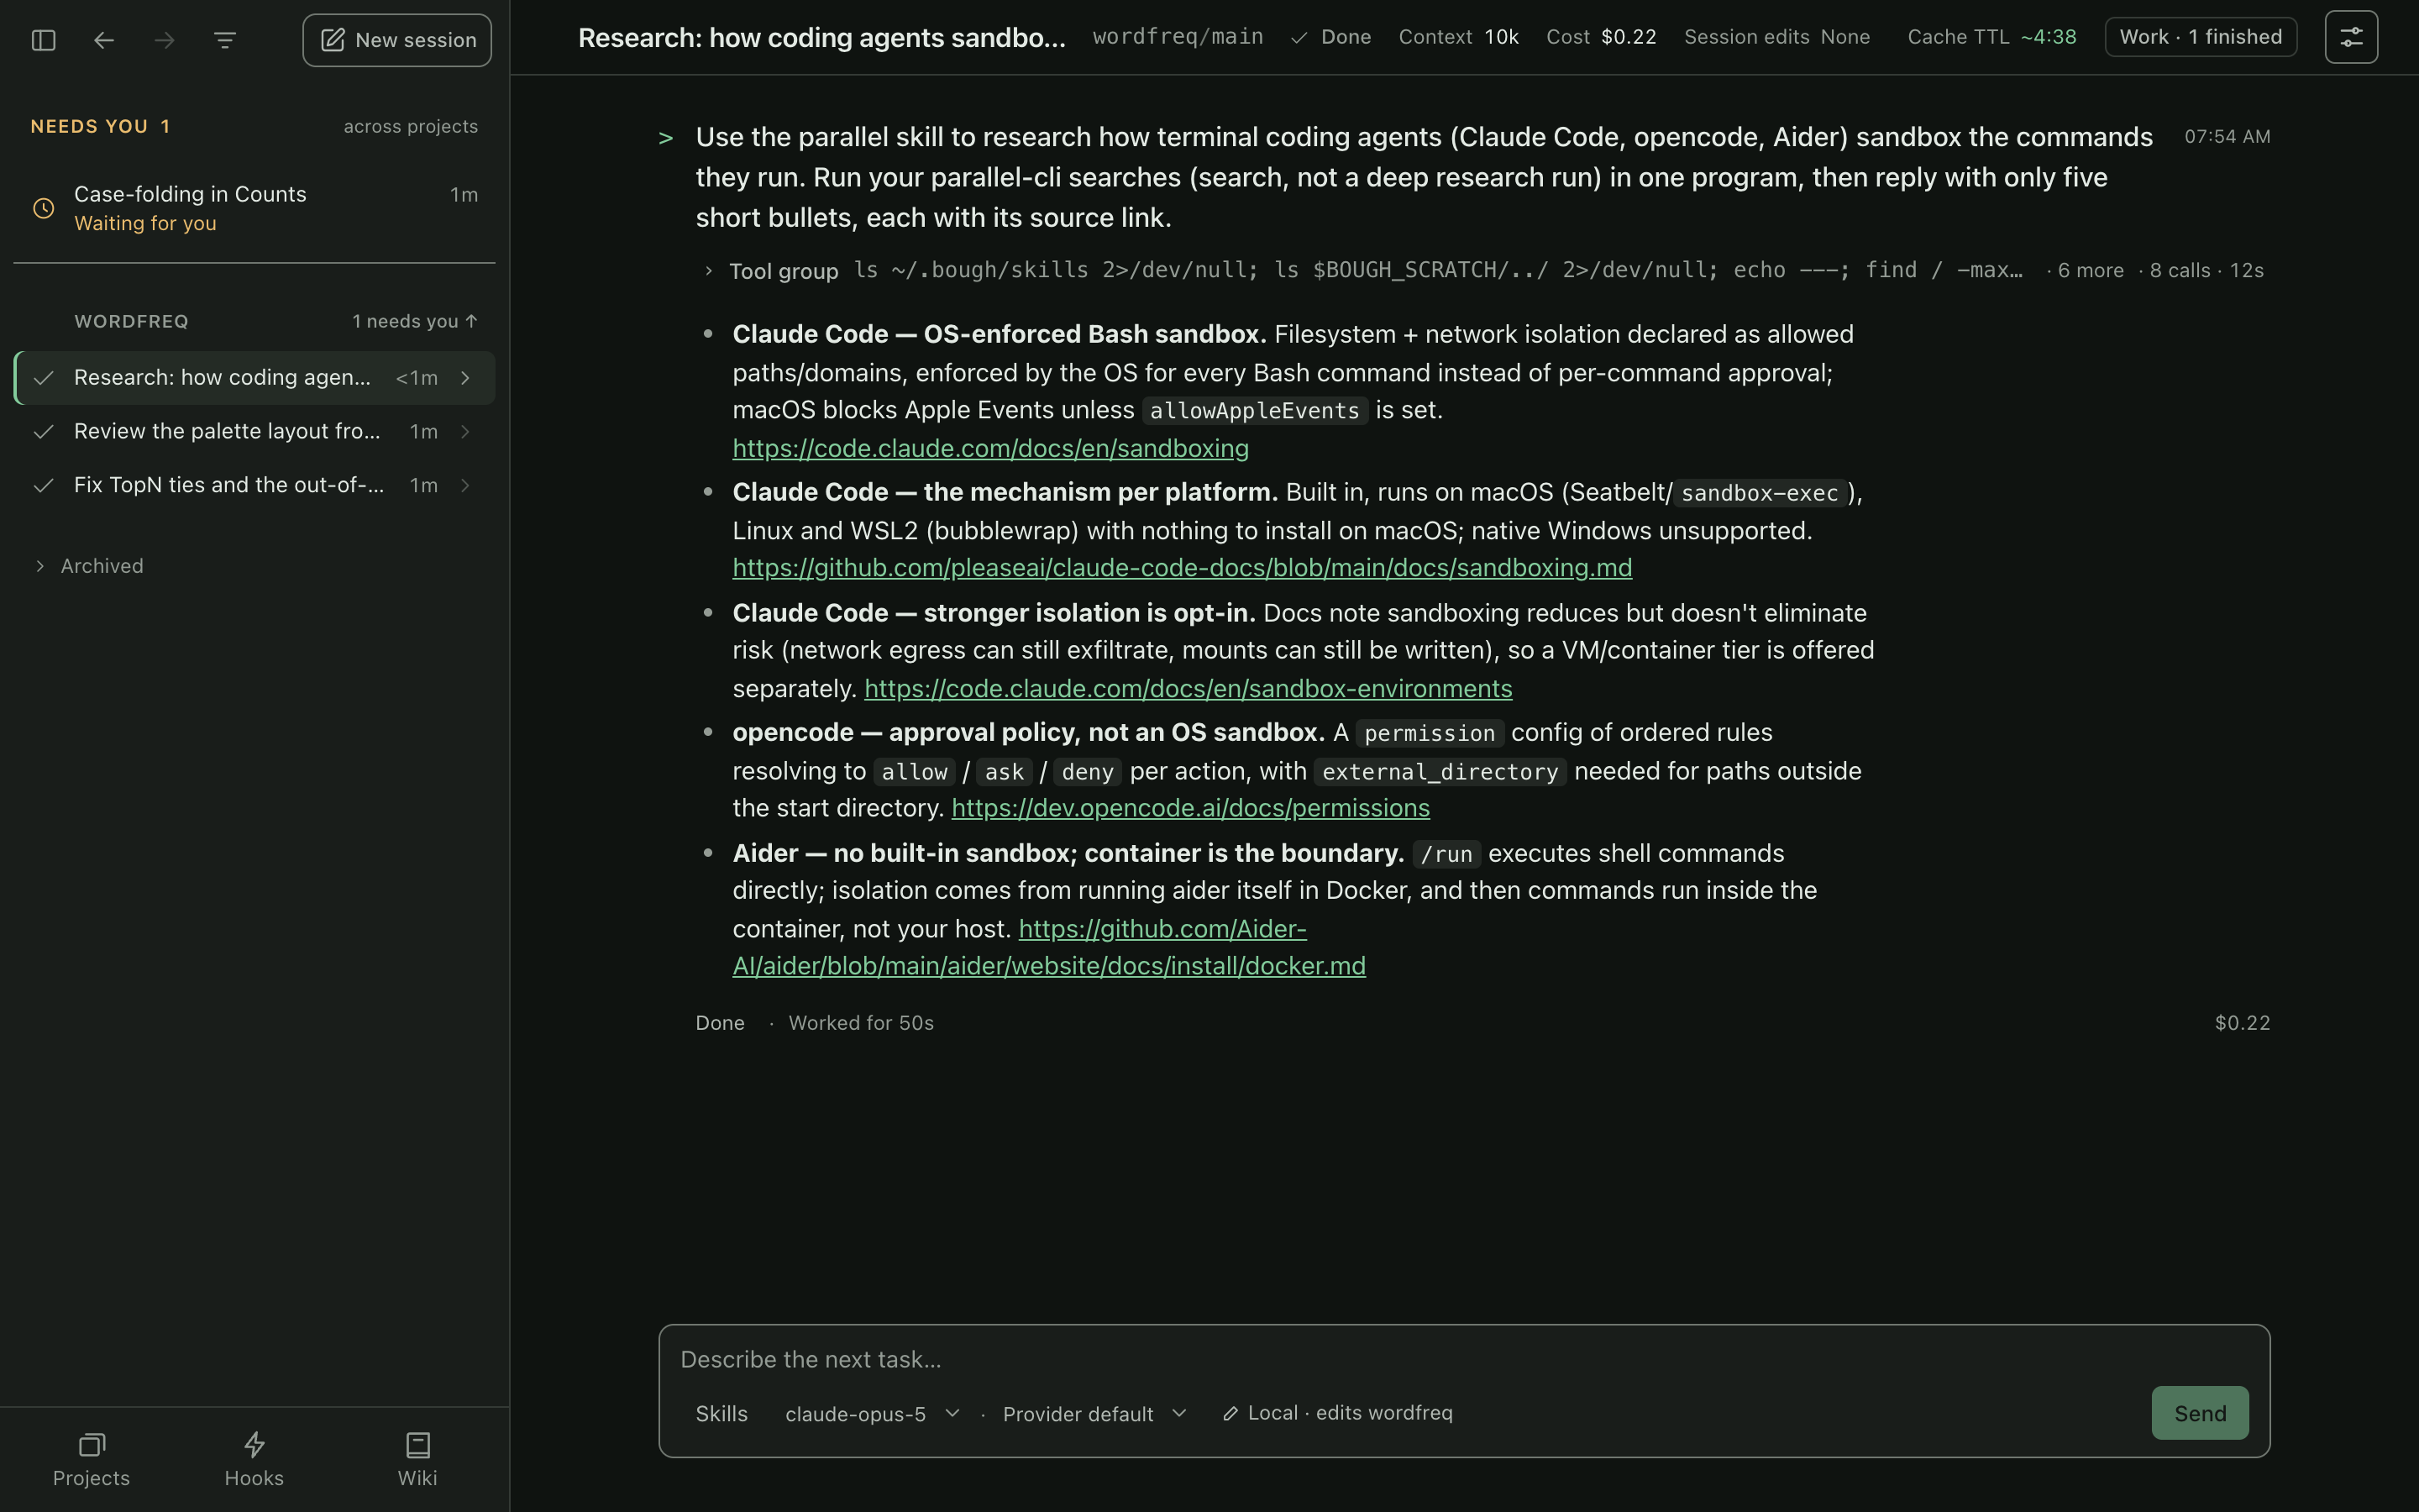The width and height of the screenshot is (2419, 1512).
Task: Start a New session
Action: click(x=396, y=40)
